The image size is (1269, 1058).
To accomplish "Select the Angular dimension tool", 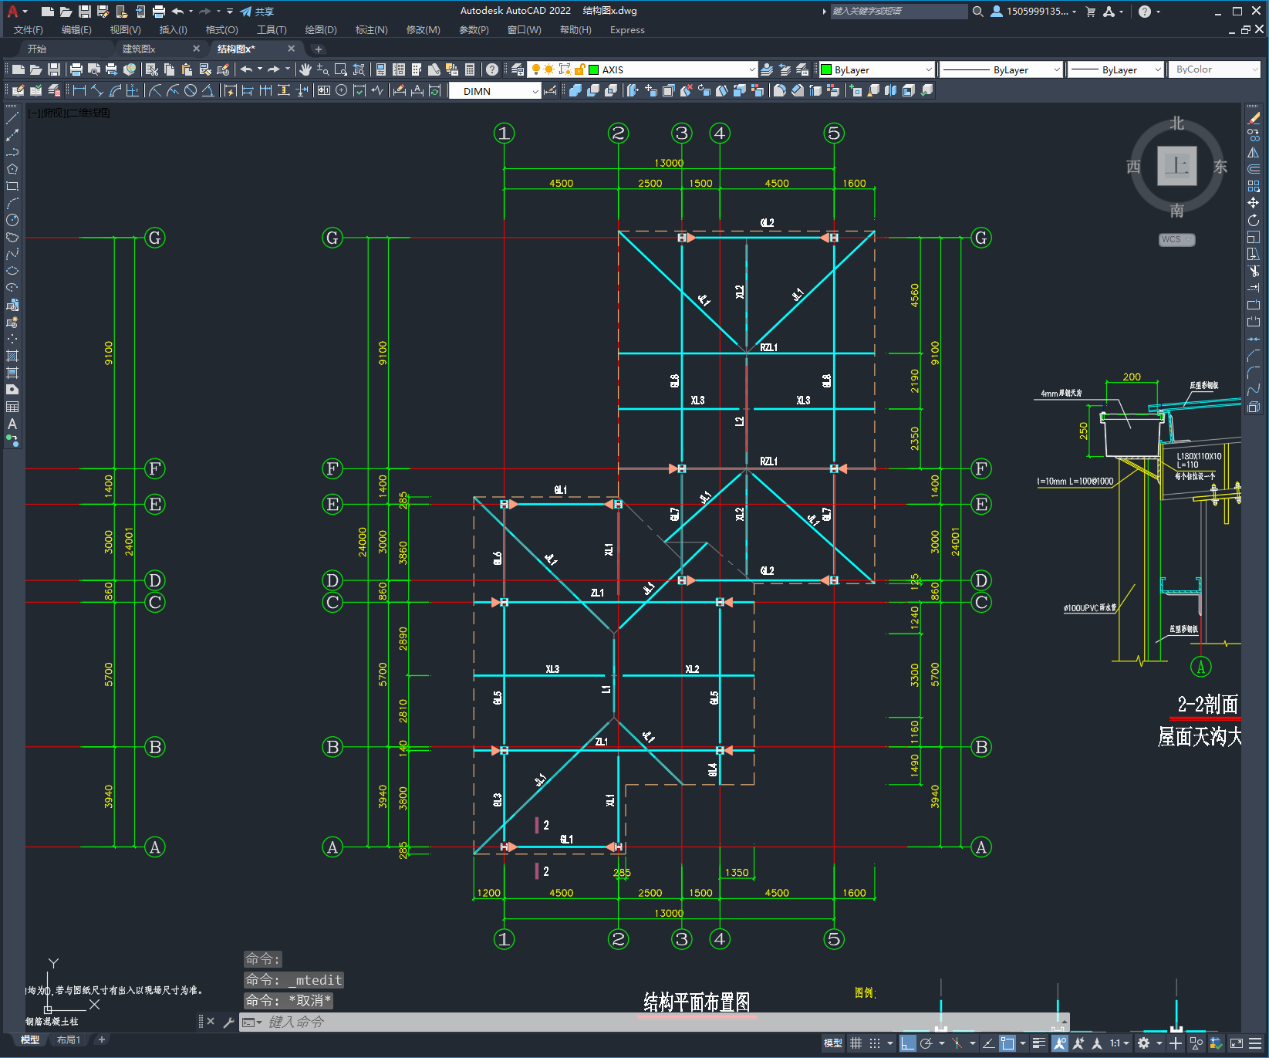I will click(208, 91).
